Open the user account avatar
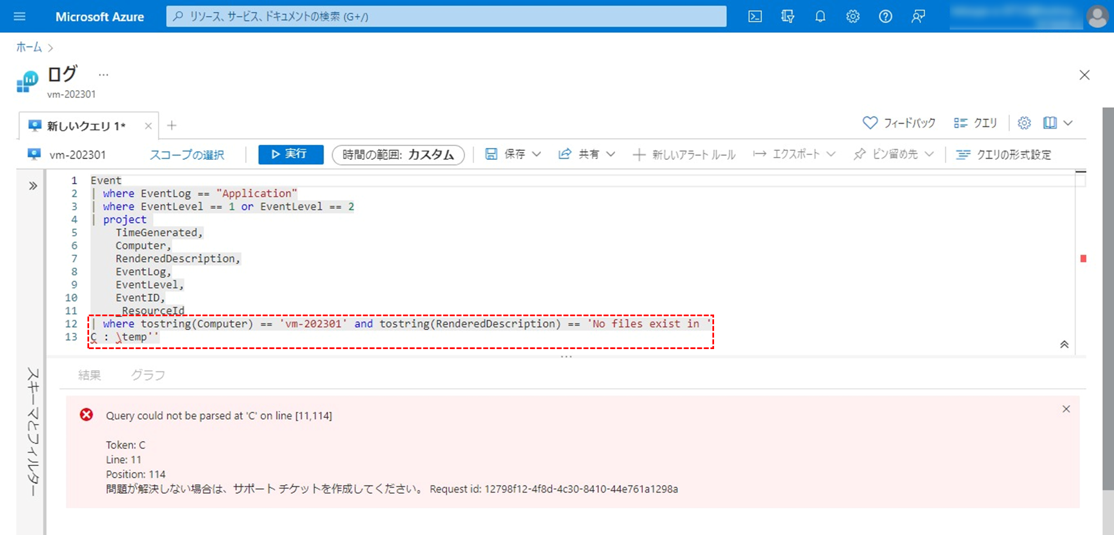Screen dimensions: 1114x535 pyautogui.click(x=1097, y=17)
